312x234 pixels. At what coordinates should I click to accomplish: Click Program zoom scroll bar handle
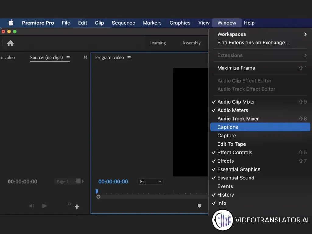[98, 197]
